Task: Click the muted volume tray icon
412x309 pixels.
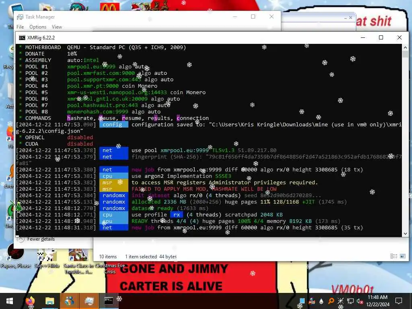Action: pyautogui.click(x=360, y=301)
